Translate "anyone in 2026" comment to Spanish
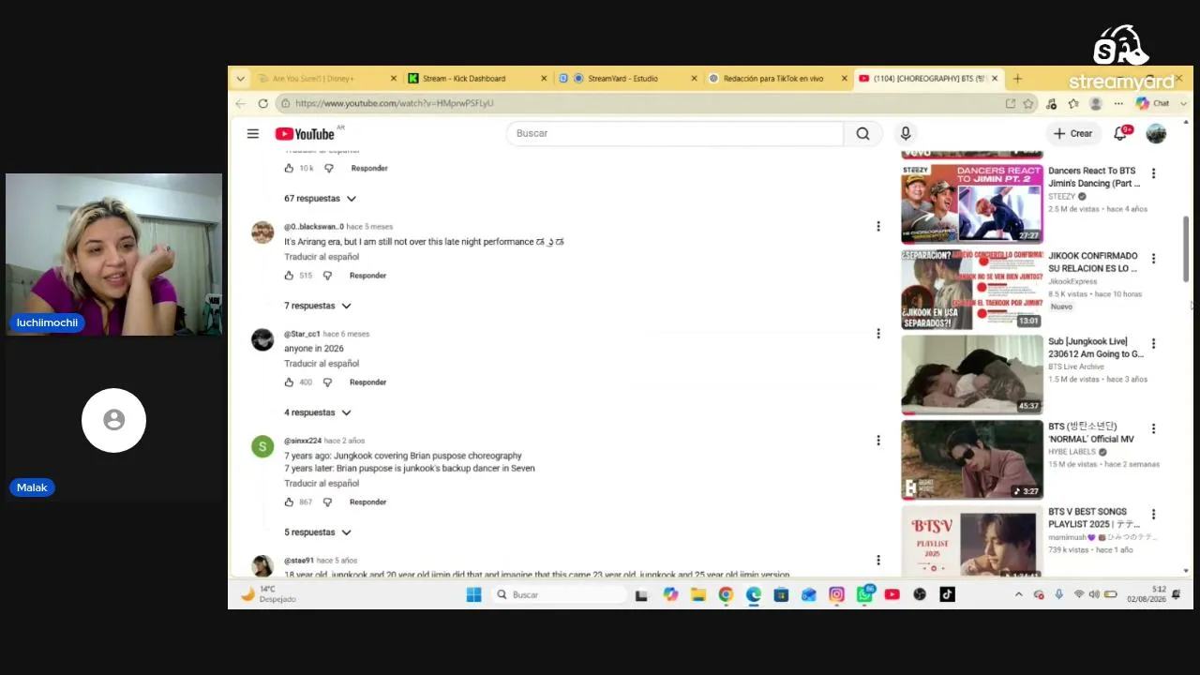 [322, 364]
